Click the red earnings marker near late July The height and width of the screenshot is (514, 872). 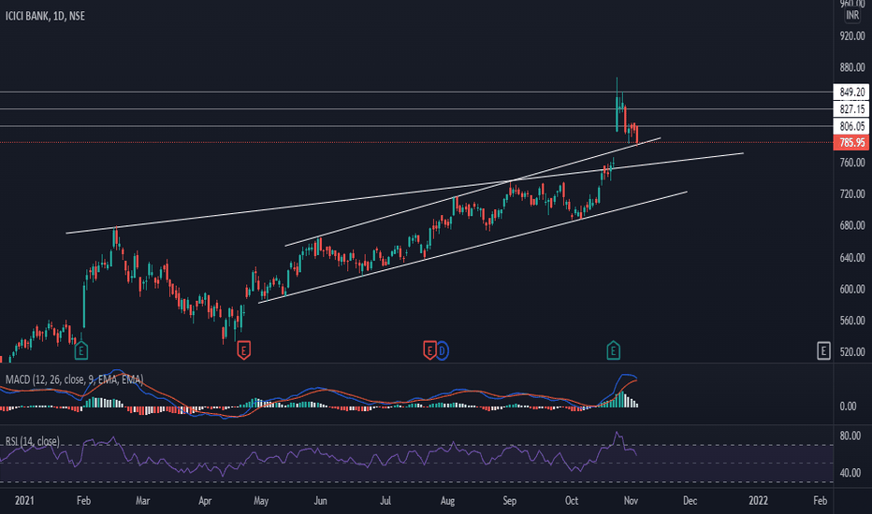pyautogui.click(x=429, y=350)
